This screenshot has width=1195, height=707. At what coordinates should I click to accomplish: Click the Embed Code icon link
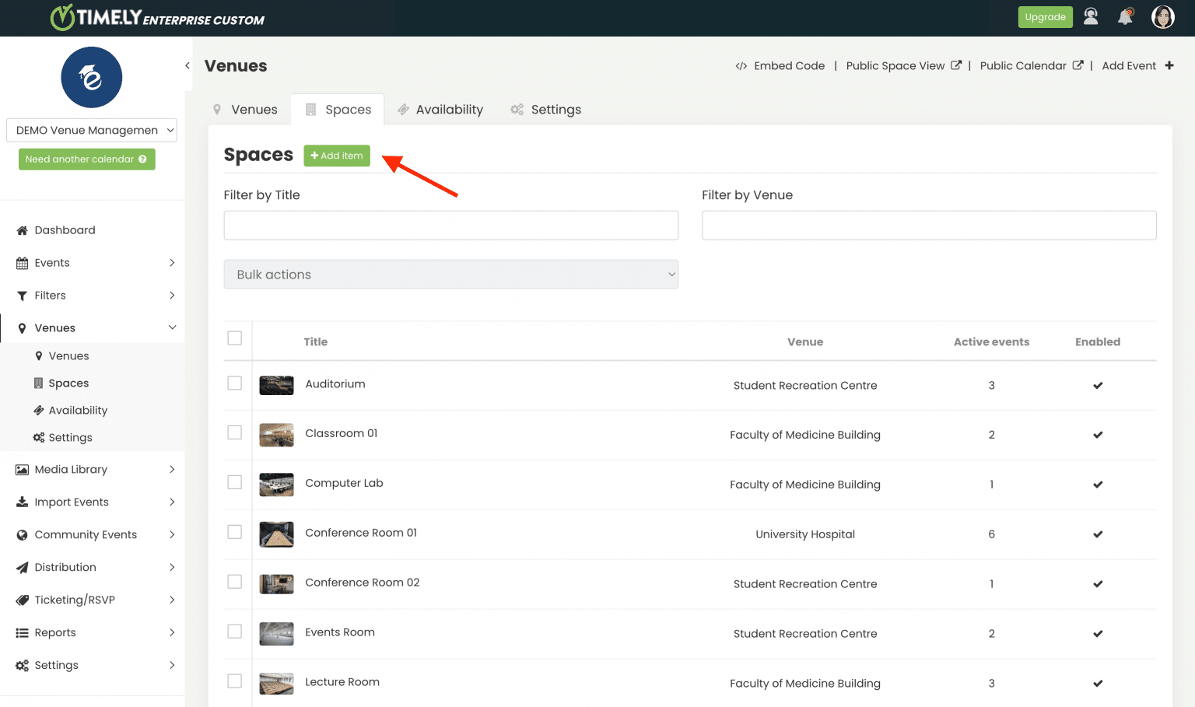tap(780, 66)
